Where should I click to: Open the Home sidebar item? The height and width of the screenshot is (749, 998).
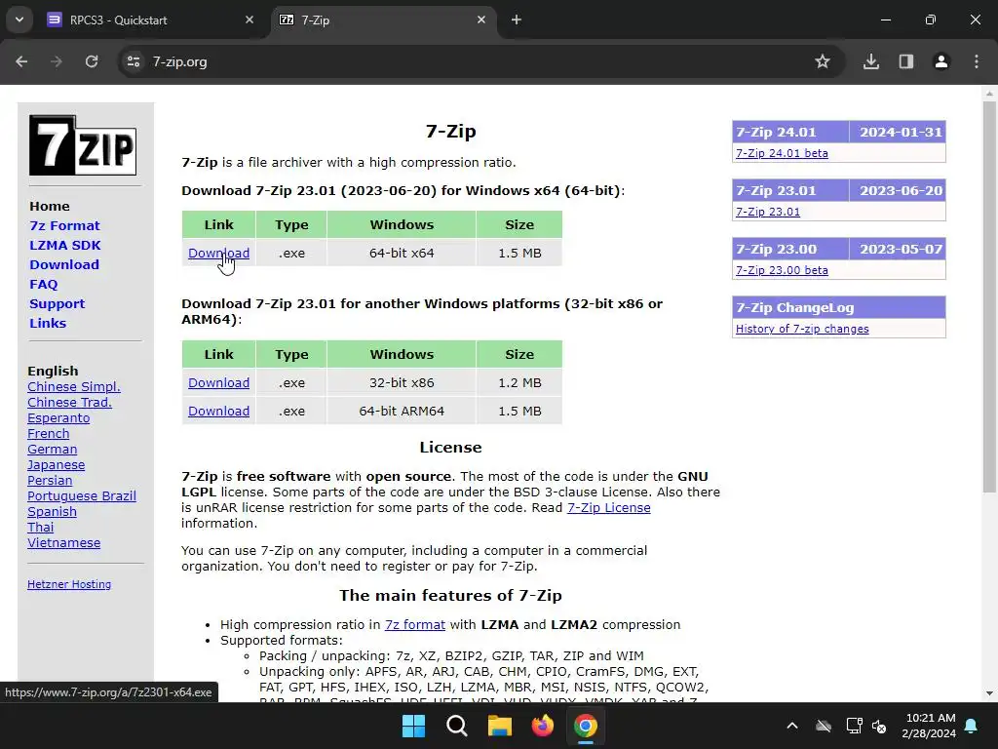click(50, 207)
